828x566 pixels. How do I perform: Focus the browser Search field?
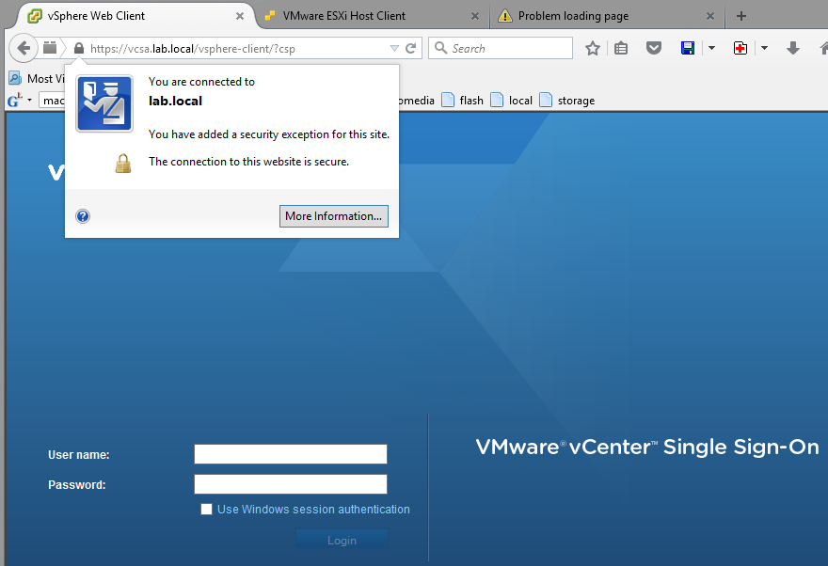click(501, 49)
